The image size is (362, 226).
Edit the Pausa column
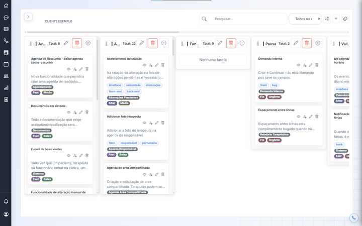(296, 43)
